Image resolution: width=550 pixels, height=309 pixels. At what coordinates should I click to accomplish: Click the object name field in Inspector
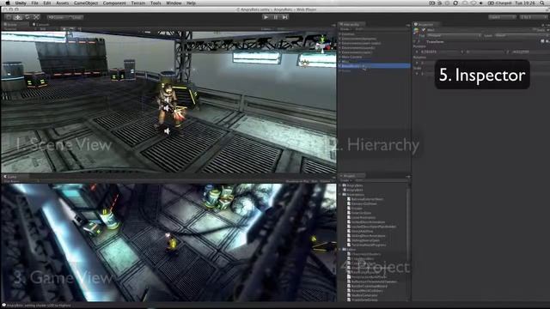click(x=479, y=30)
